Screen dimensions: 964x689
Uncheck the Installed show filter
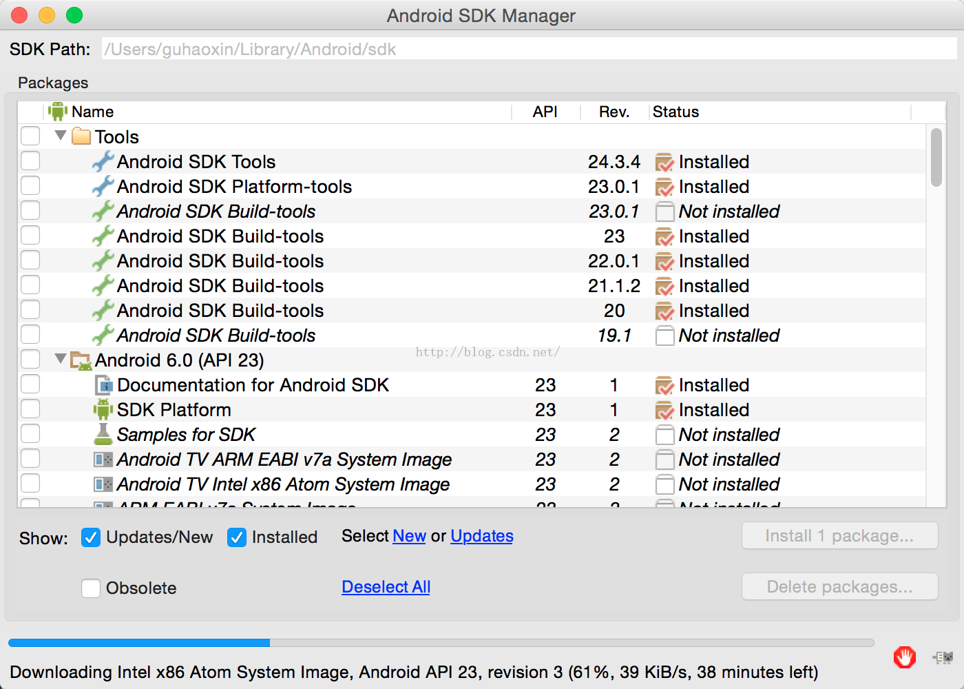click(x=237, y=537)
